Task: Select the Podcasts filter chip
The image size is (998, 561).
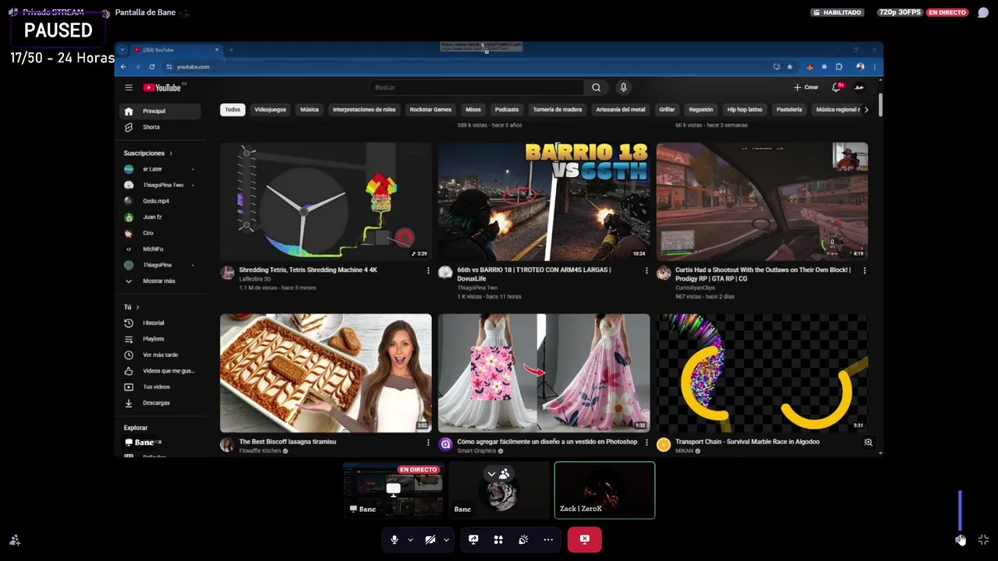Action: [507, 110]
